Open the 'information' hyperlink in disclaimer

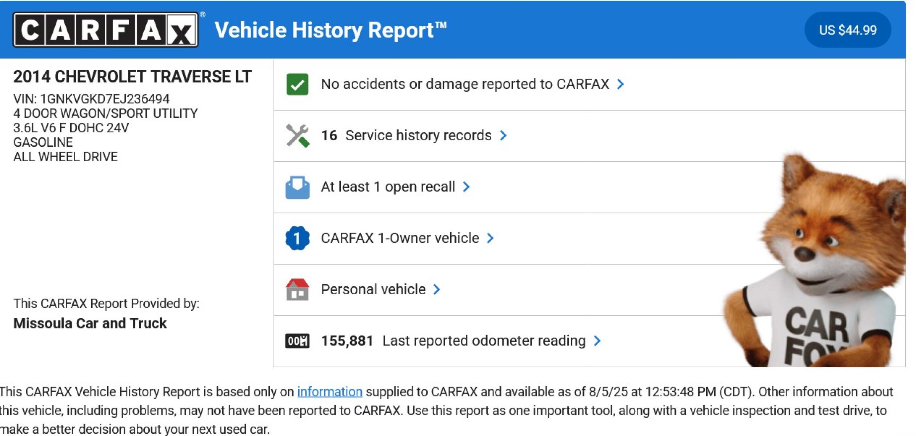(329, 392)
